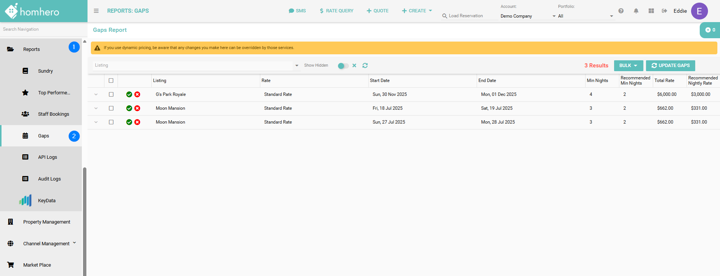Toggle the Show Hidden switch
Viewport: 720px width, 276px height.
pyautogui.click(x=343, y=66)
